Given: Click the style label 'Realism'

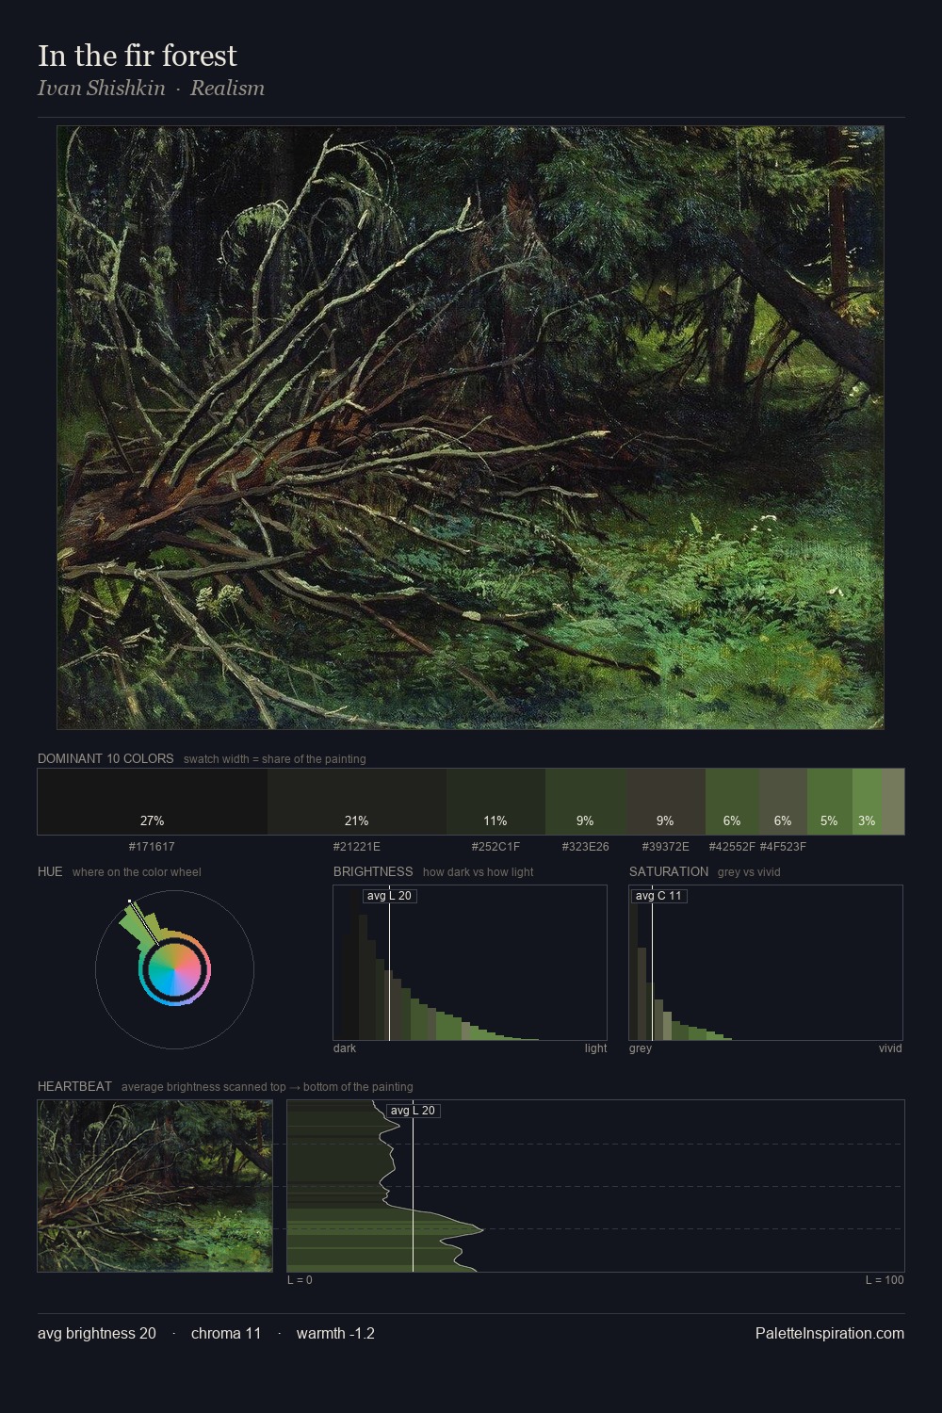Looking at the screenshot, I should point(227,88).
